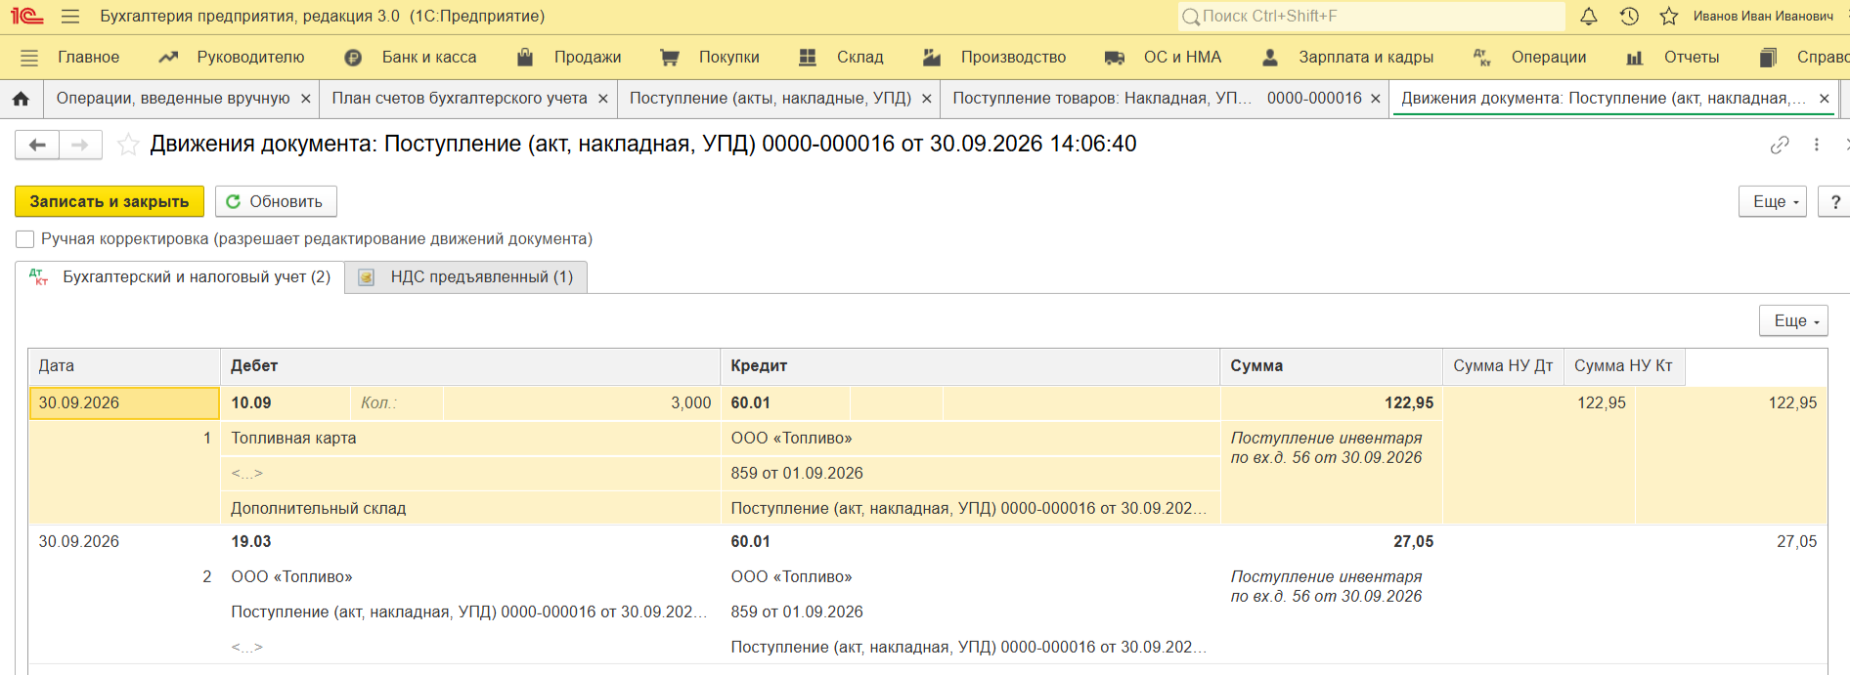Image resolution: width=1850 pixels, height=675 pixels.
Task: Open the Продажи section
Action: 569,58
